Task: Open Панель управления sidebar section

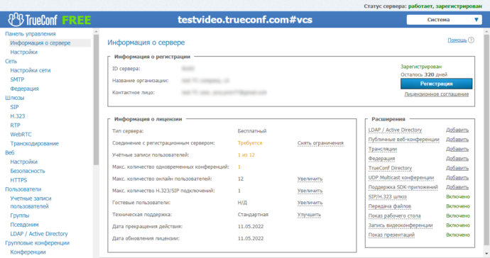Action: (31, 34)
